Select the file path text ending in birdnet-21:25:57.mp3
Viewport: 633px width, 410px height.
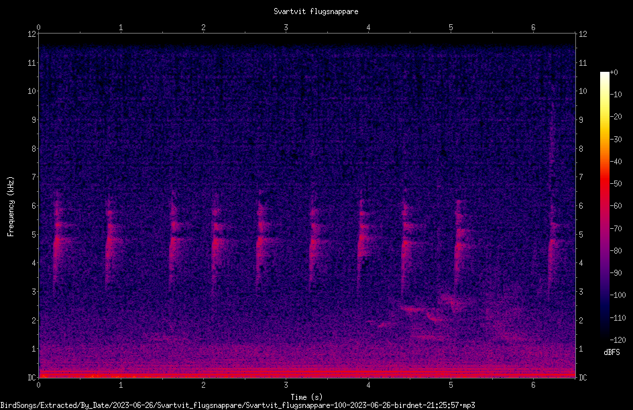(238, 405)
